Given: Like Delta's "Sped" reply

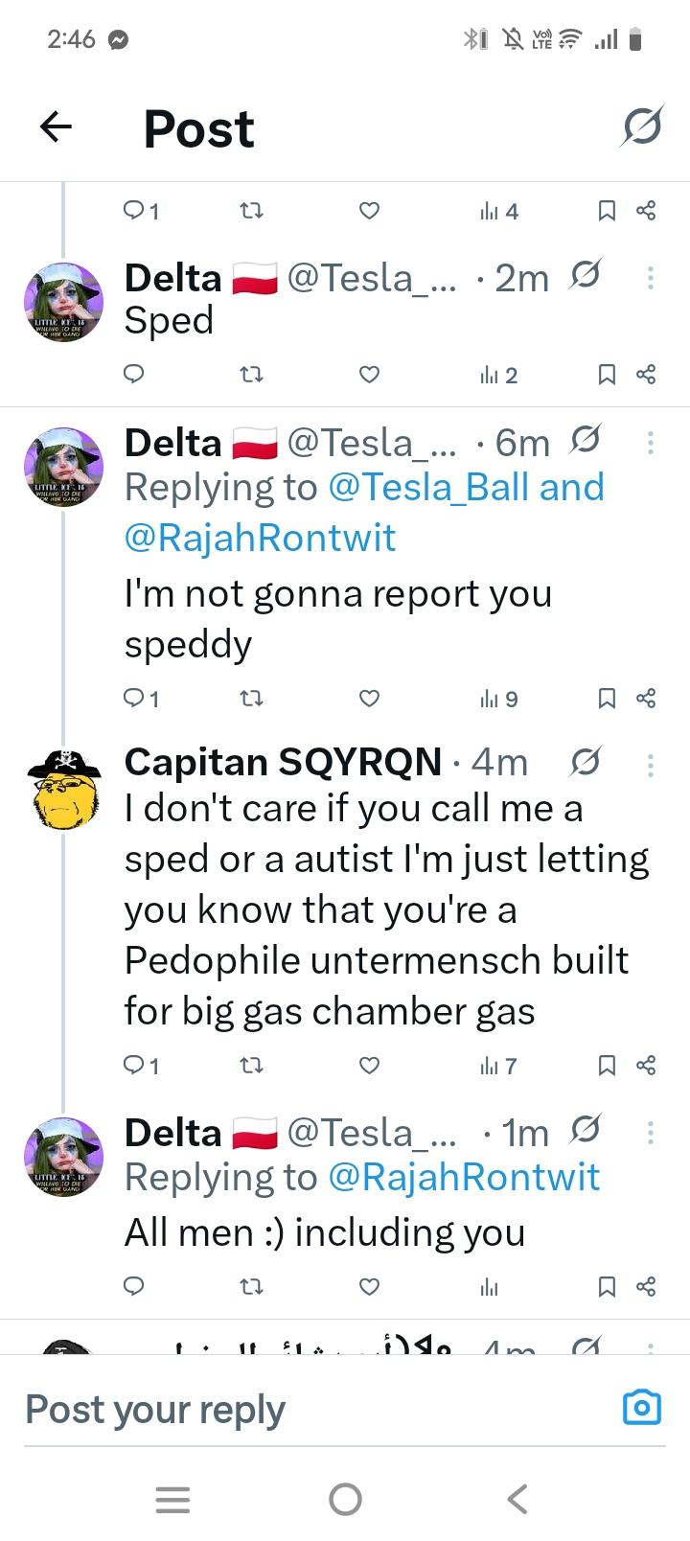Looking at the screenshot, I should 369,375.
